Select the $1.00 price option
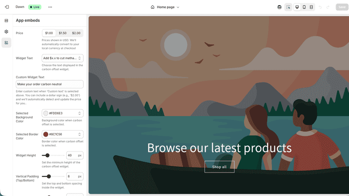 (x=49, y=33)
